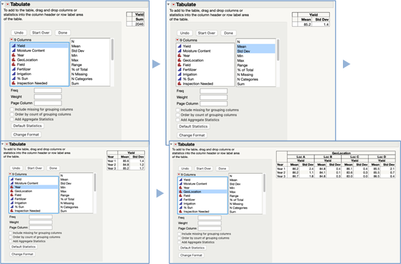Viewport: 401px width, 264px height.
Task: Click 'Year 2' row label in the GeoLocation table
Action: [280, 172]
